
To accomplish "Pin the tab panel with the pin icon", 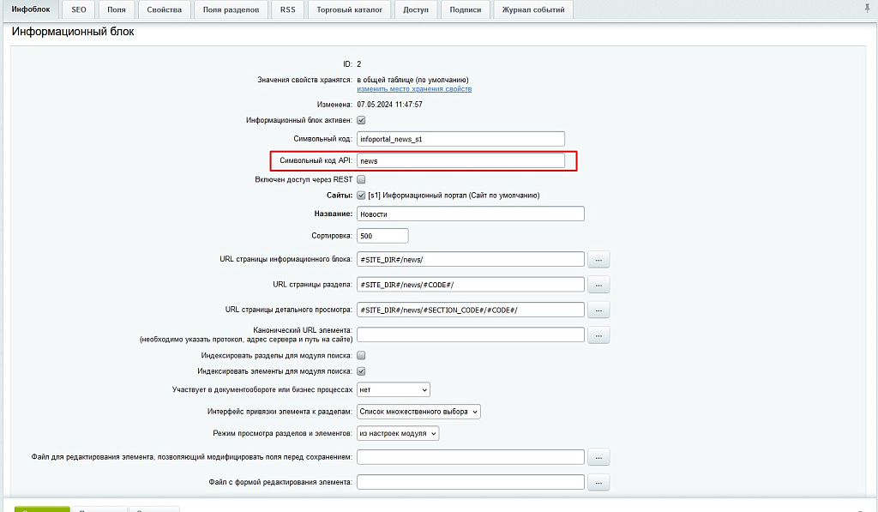I will [867, 8].
